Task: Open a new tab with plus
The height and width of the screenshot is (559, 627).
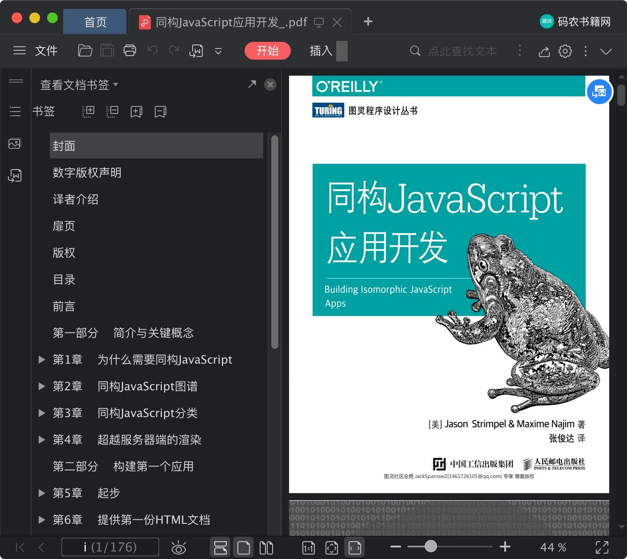Action: [368, 21]
